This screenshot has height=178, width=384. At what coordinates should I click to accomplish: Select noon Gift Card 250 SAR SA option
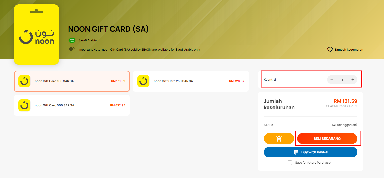click(191, 81)
